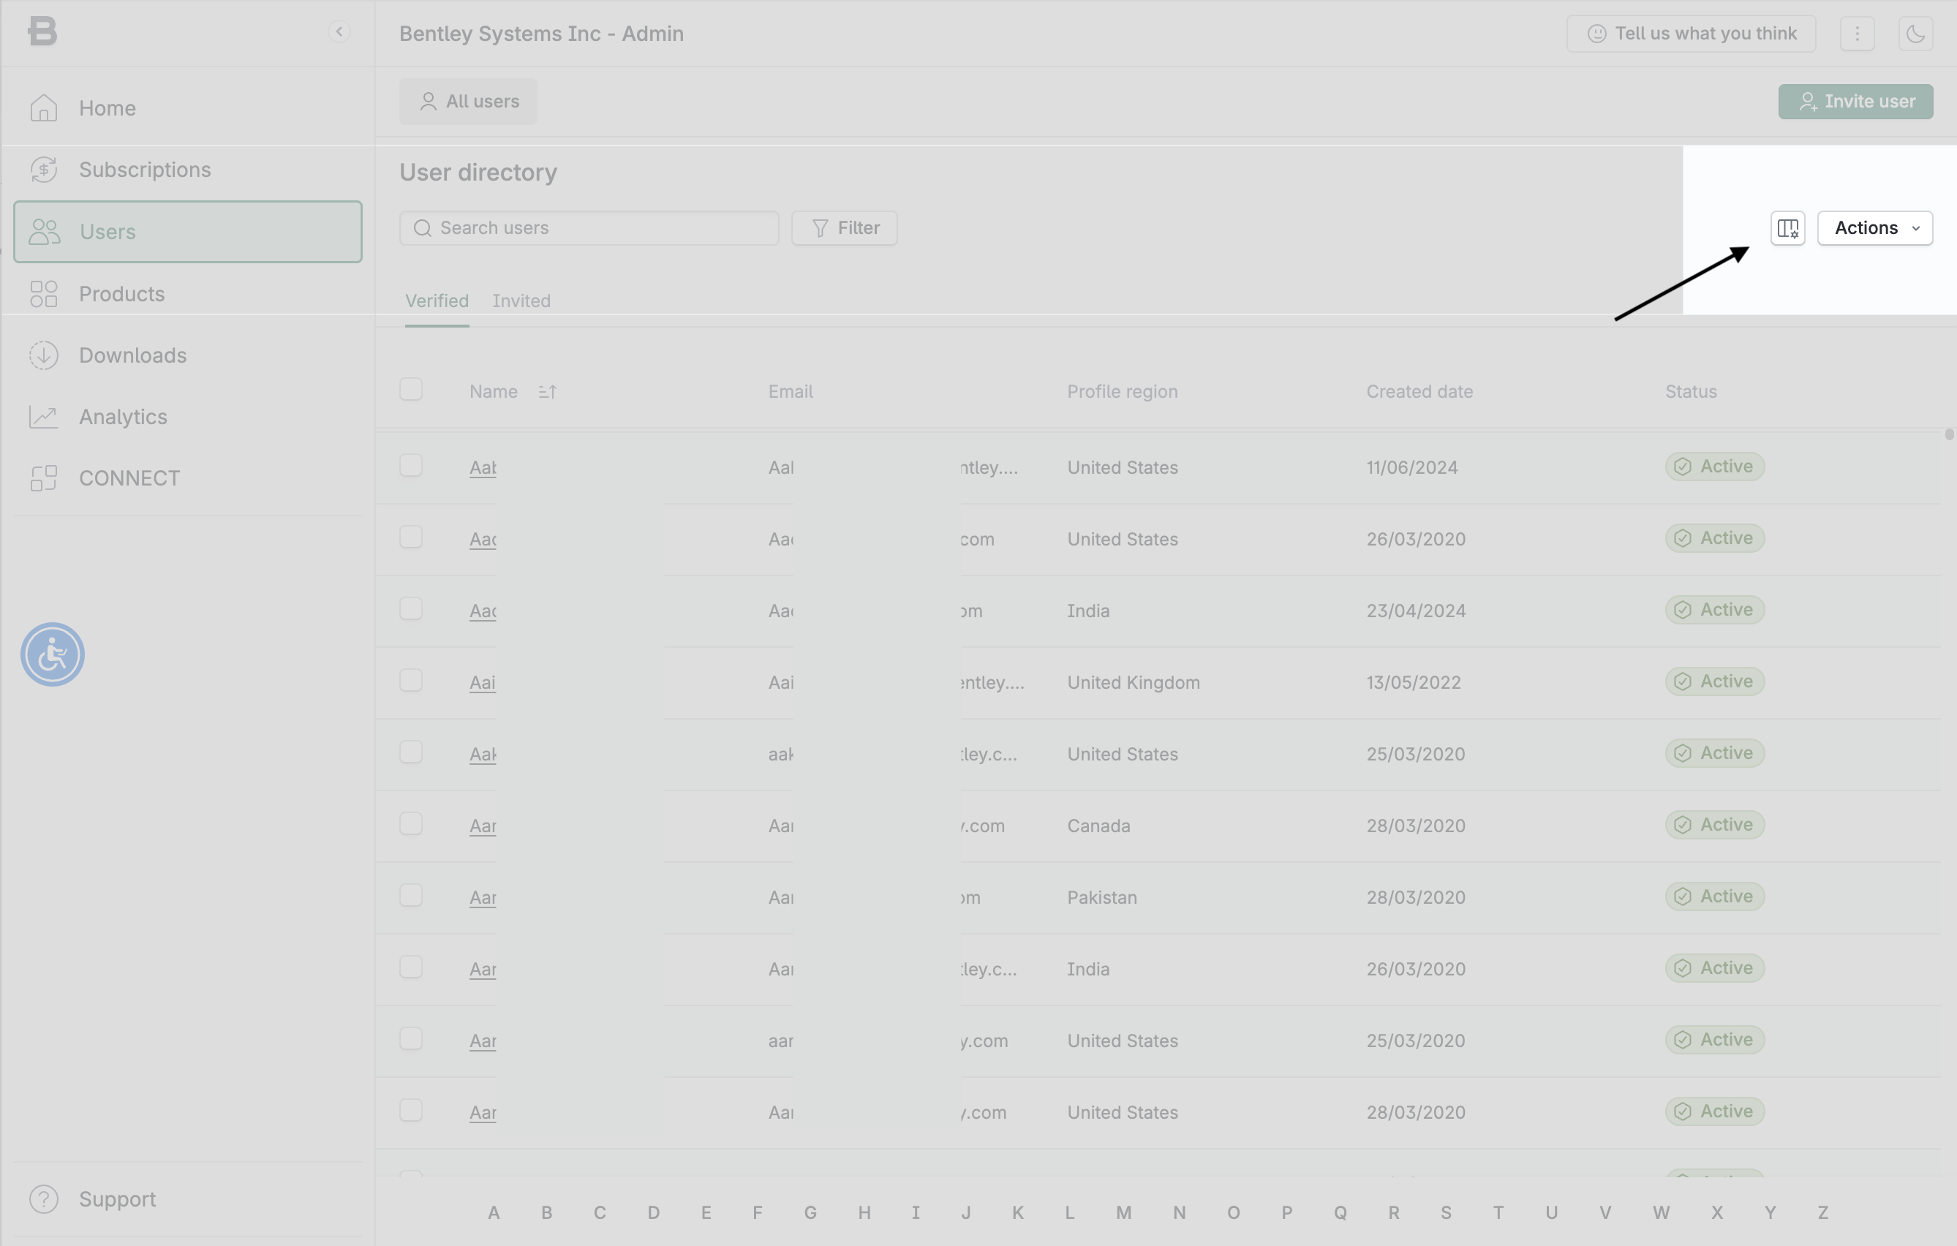The image size is (1957, 1246).
Task: Open CONNECT in sidebar
Action: [x=188, y=478]
